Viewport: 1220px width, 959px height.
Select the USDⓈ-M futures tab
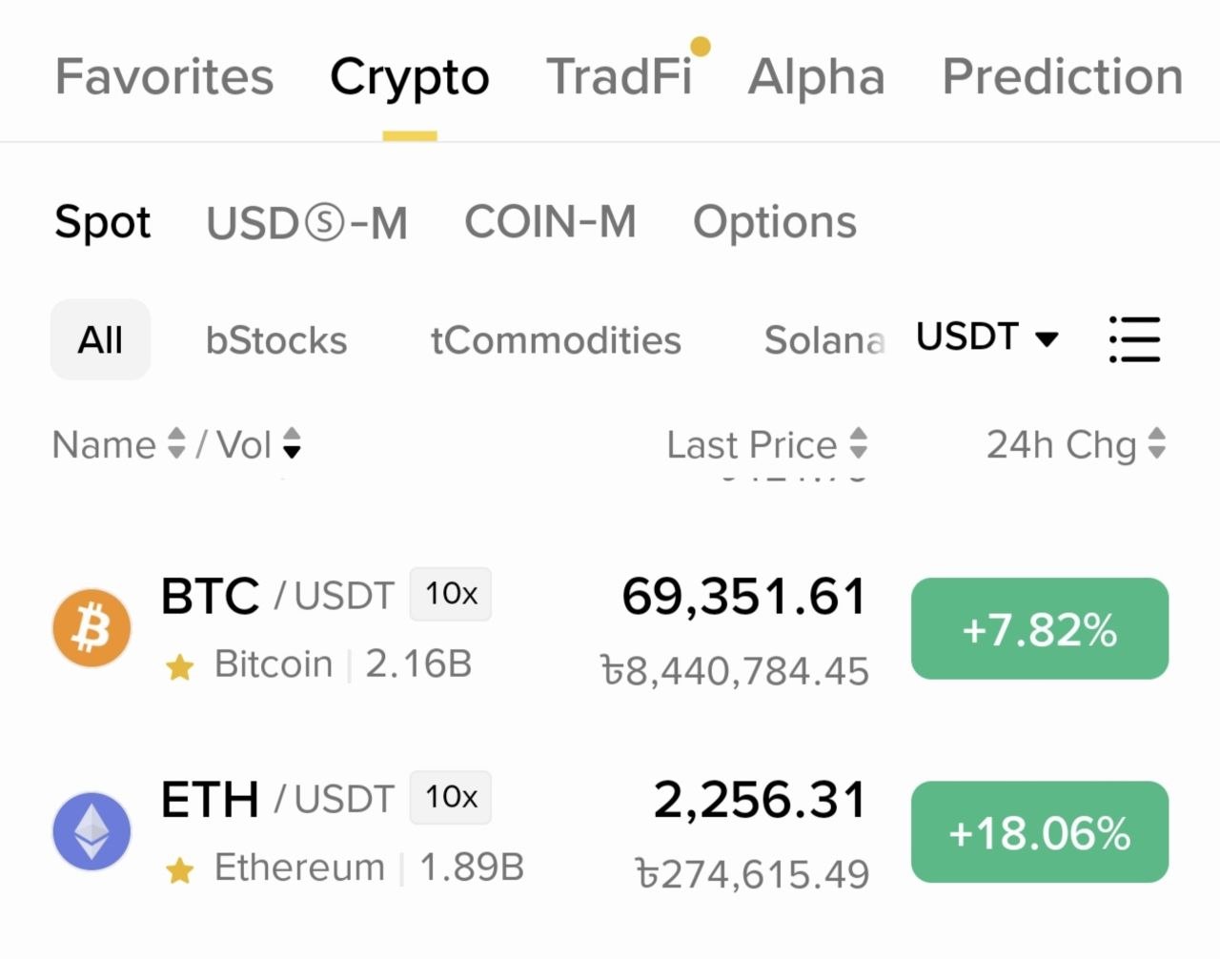click(x=307, y=223)
